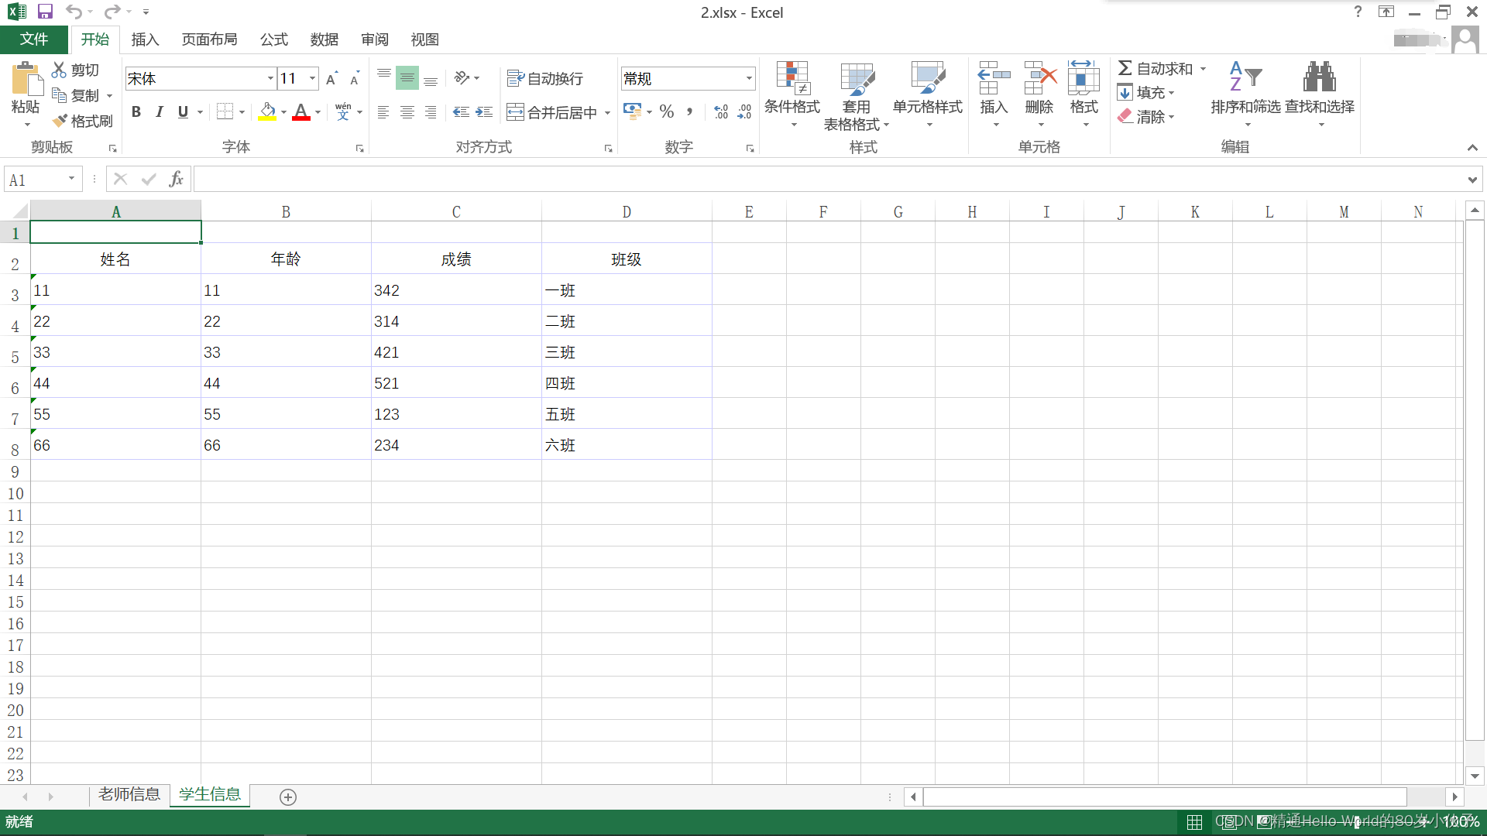Click the 清除 Clear button

click(1146, 117)
